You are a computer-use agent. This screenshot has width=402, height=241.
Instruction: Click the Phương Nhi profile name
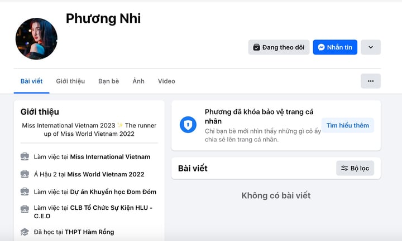point(103,19)
